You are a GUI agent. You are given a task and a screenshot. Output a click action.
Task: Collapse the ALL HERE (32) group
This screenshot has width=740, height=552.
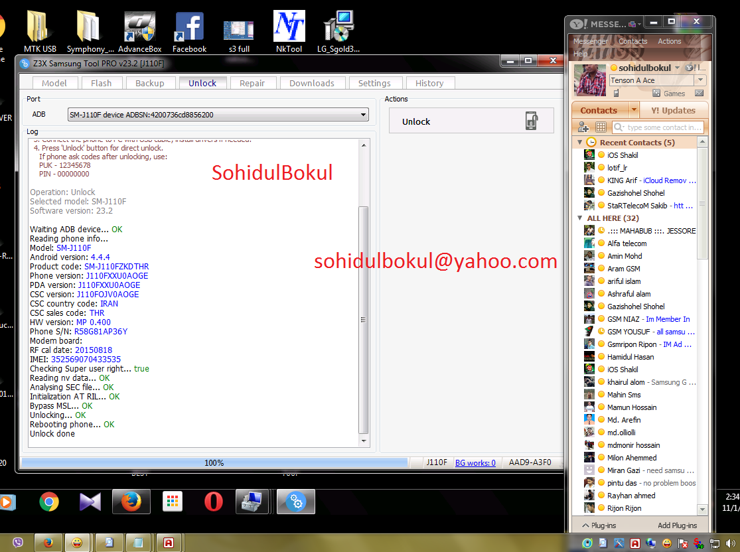pyautogui.click(x=579, y=218)
